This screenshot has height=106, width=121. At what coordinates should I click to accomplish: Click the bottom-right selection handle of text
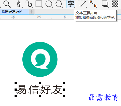(64, 96)
